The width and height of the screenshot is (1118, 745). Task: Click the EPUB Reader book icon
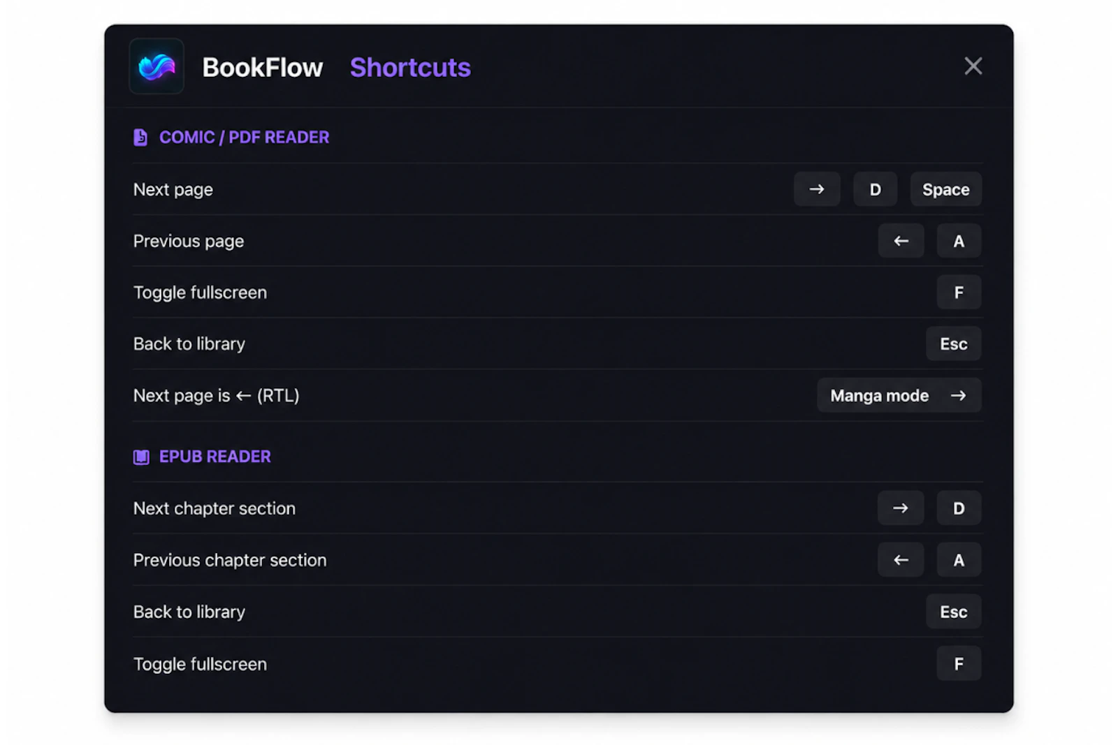pos(141,457)
